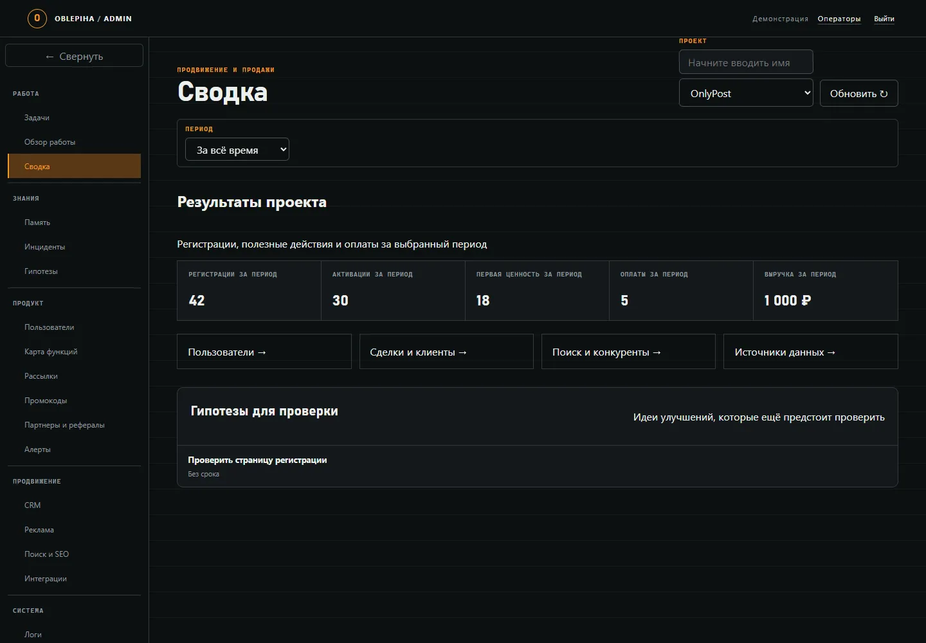926x643 pixels.
Task: Click the Первая ценность value 18
Action: pos(483,300)
